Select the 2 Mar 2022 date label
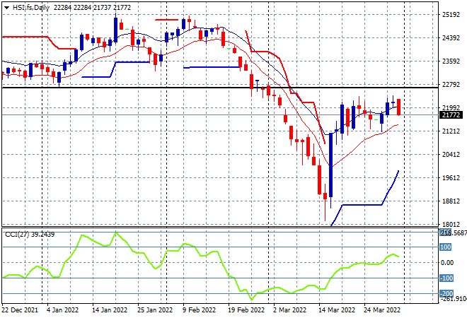This screenshot has width=467, height=318. (x=290, y=310)
